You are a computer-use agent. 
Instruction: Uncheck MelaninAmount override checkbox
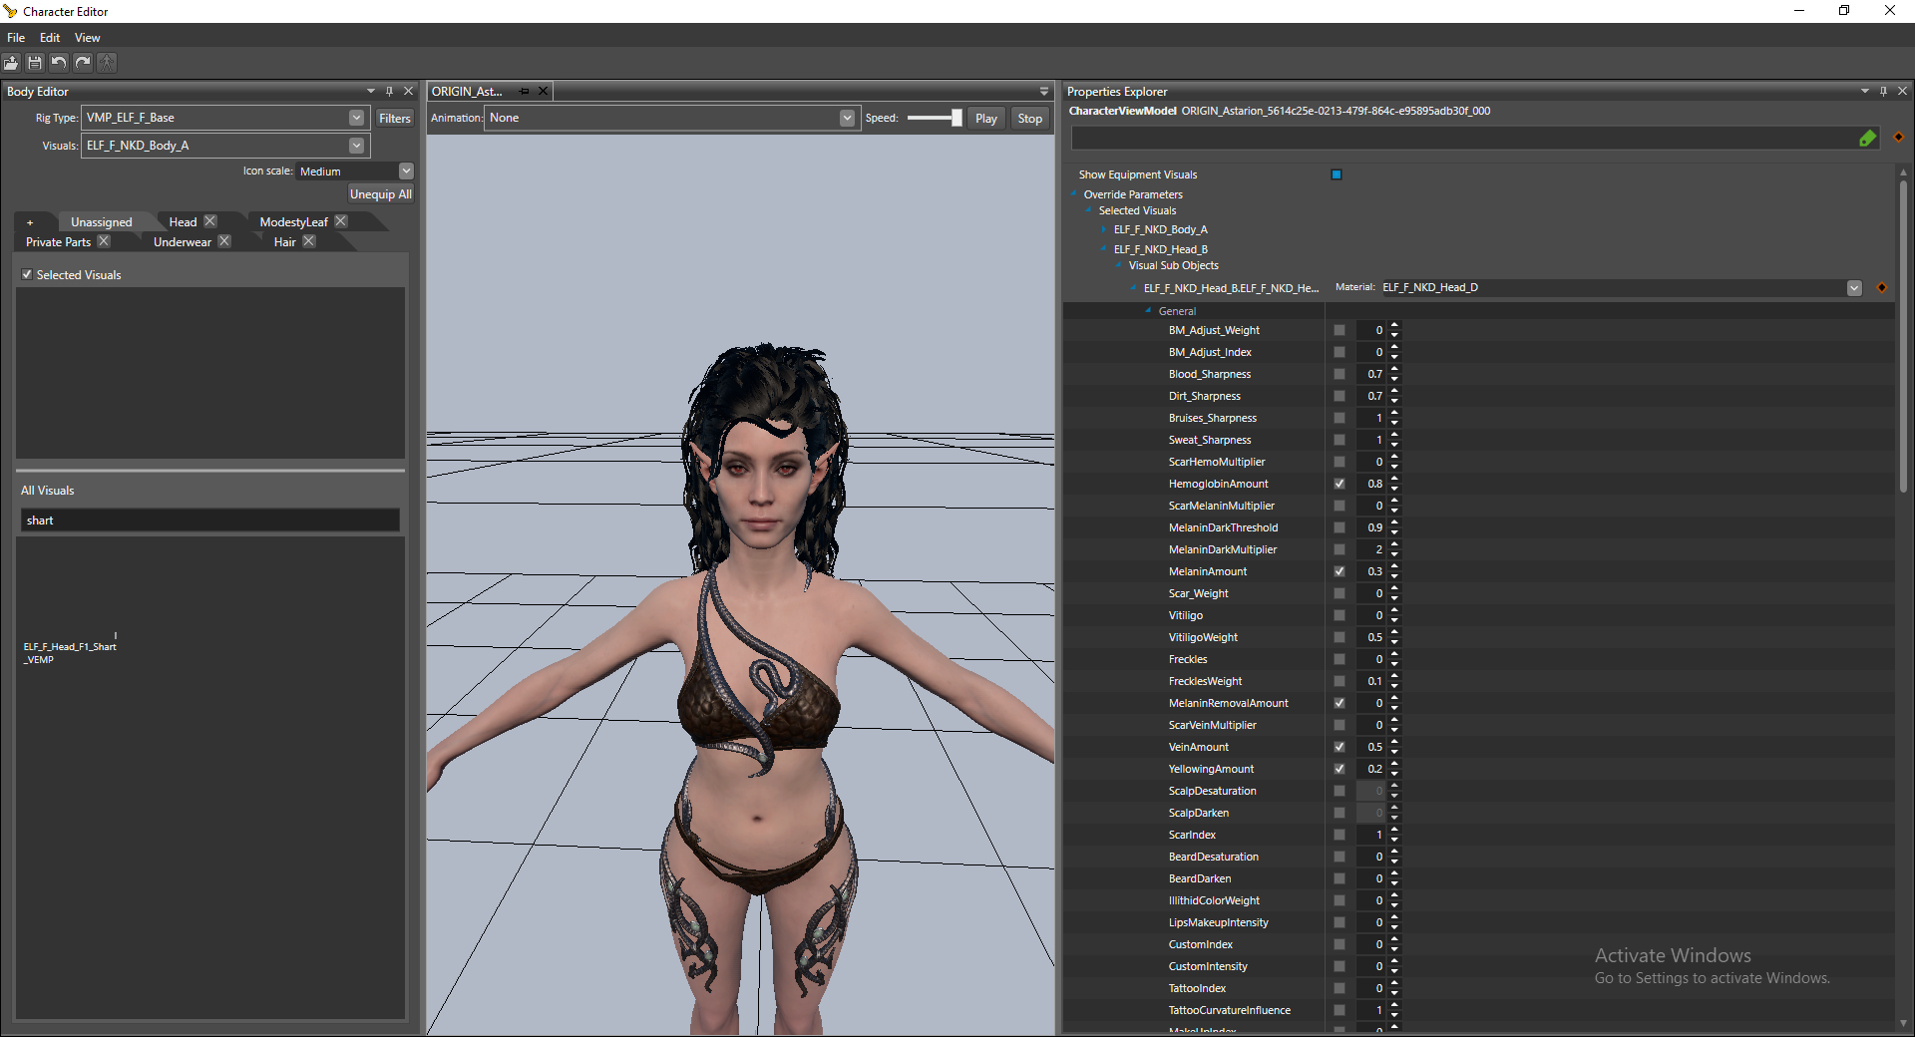point(1340,571)
